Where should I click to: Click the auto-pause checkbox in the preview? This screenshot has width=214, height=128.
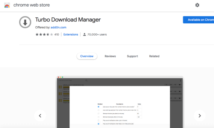98,107
